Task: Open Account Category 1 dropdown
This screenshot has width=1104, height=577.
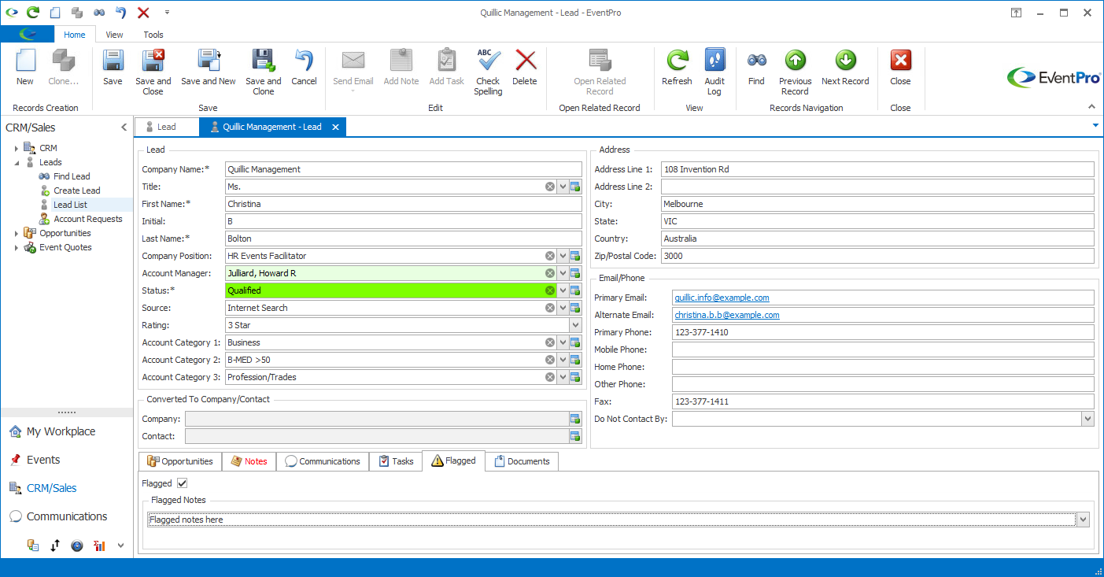Action: point(563,342)
